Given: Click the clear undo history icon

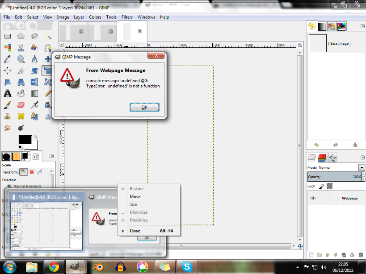Looking at the screenshot, I should pos(355,145).
